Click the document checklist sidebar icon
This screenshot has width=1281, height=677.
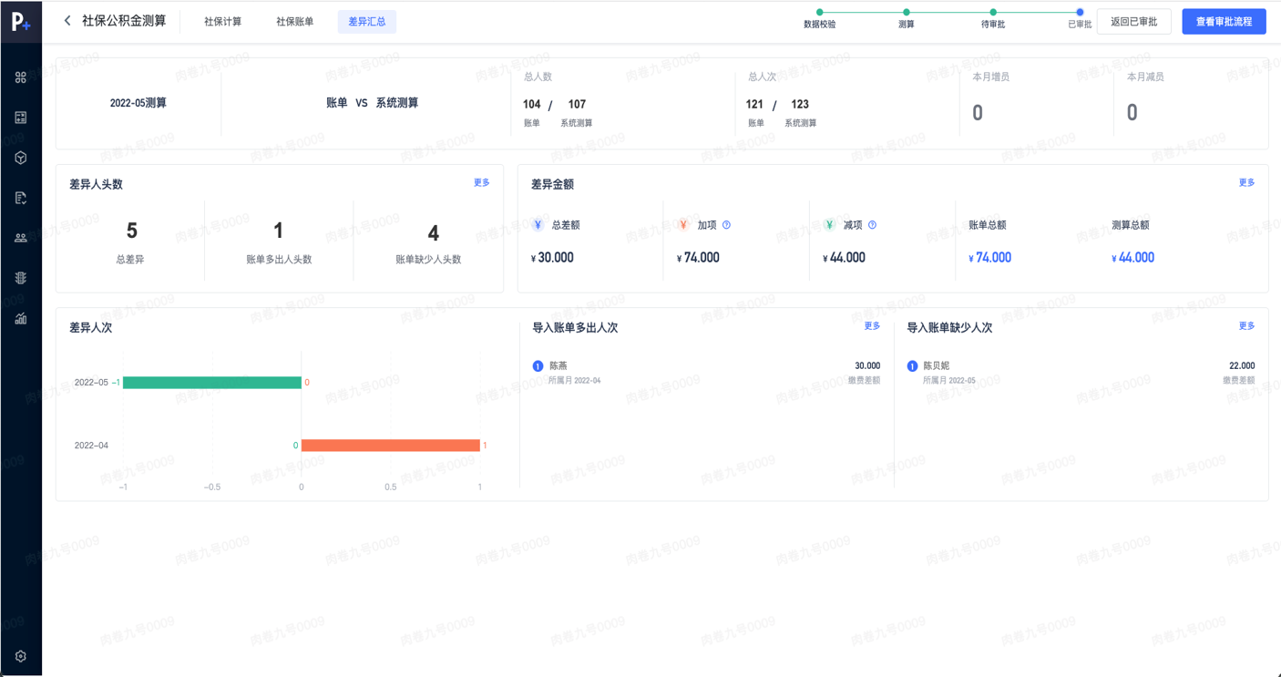coord(21,198)
